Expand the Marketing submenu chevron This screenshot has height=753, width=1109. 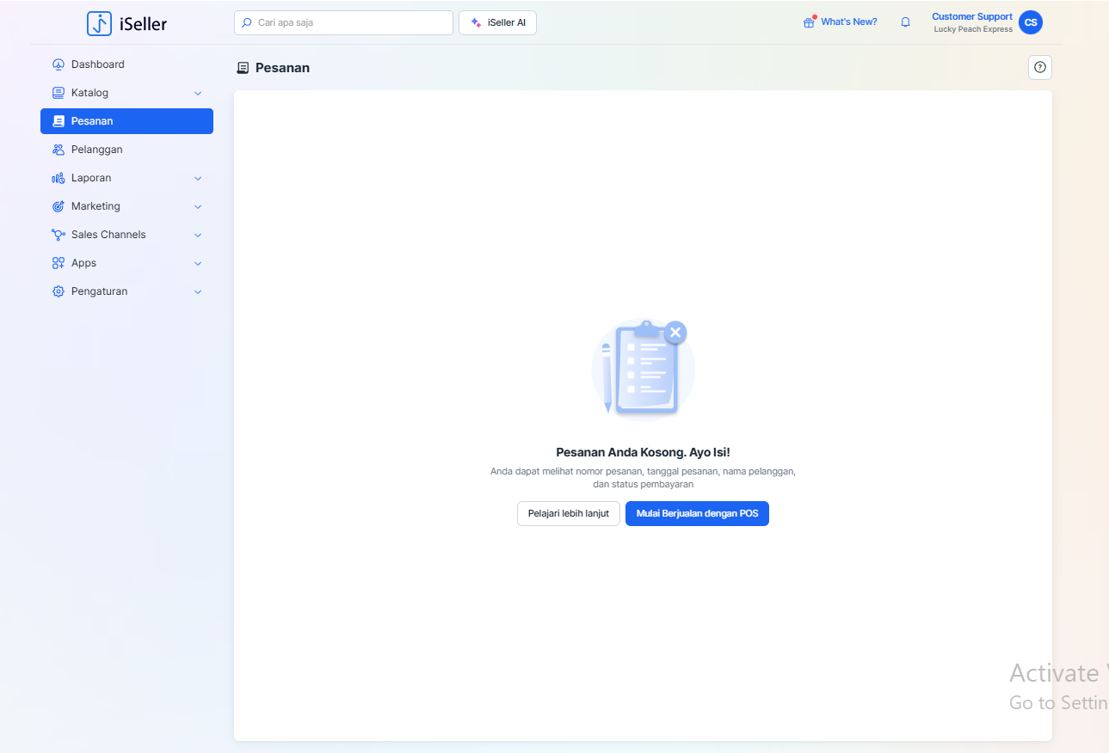(x=198, y=206)
